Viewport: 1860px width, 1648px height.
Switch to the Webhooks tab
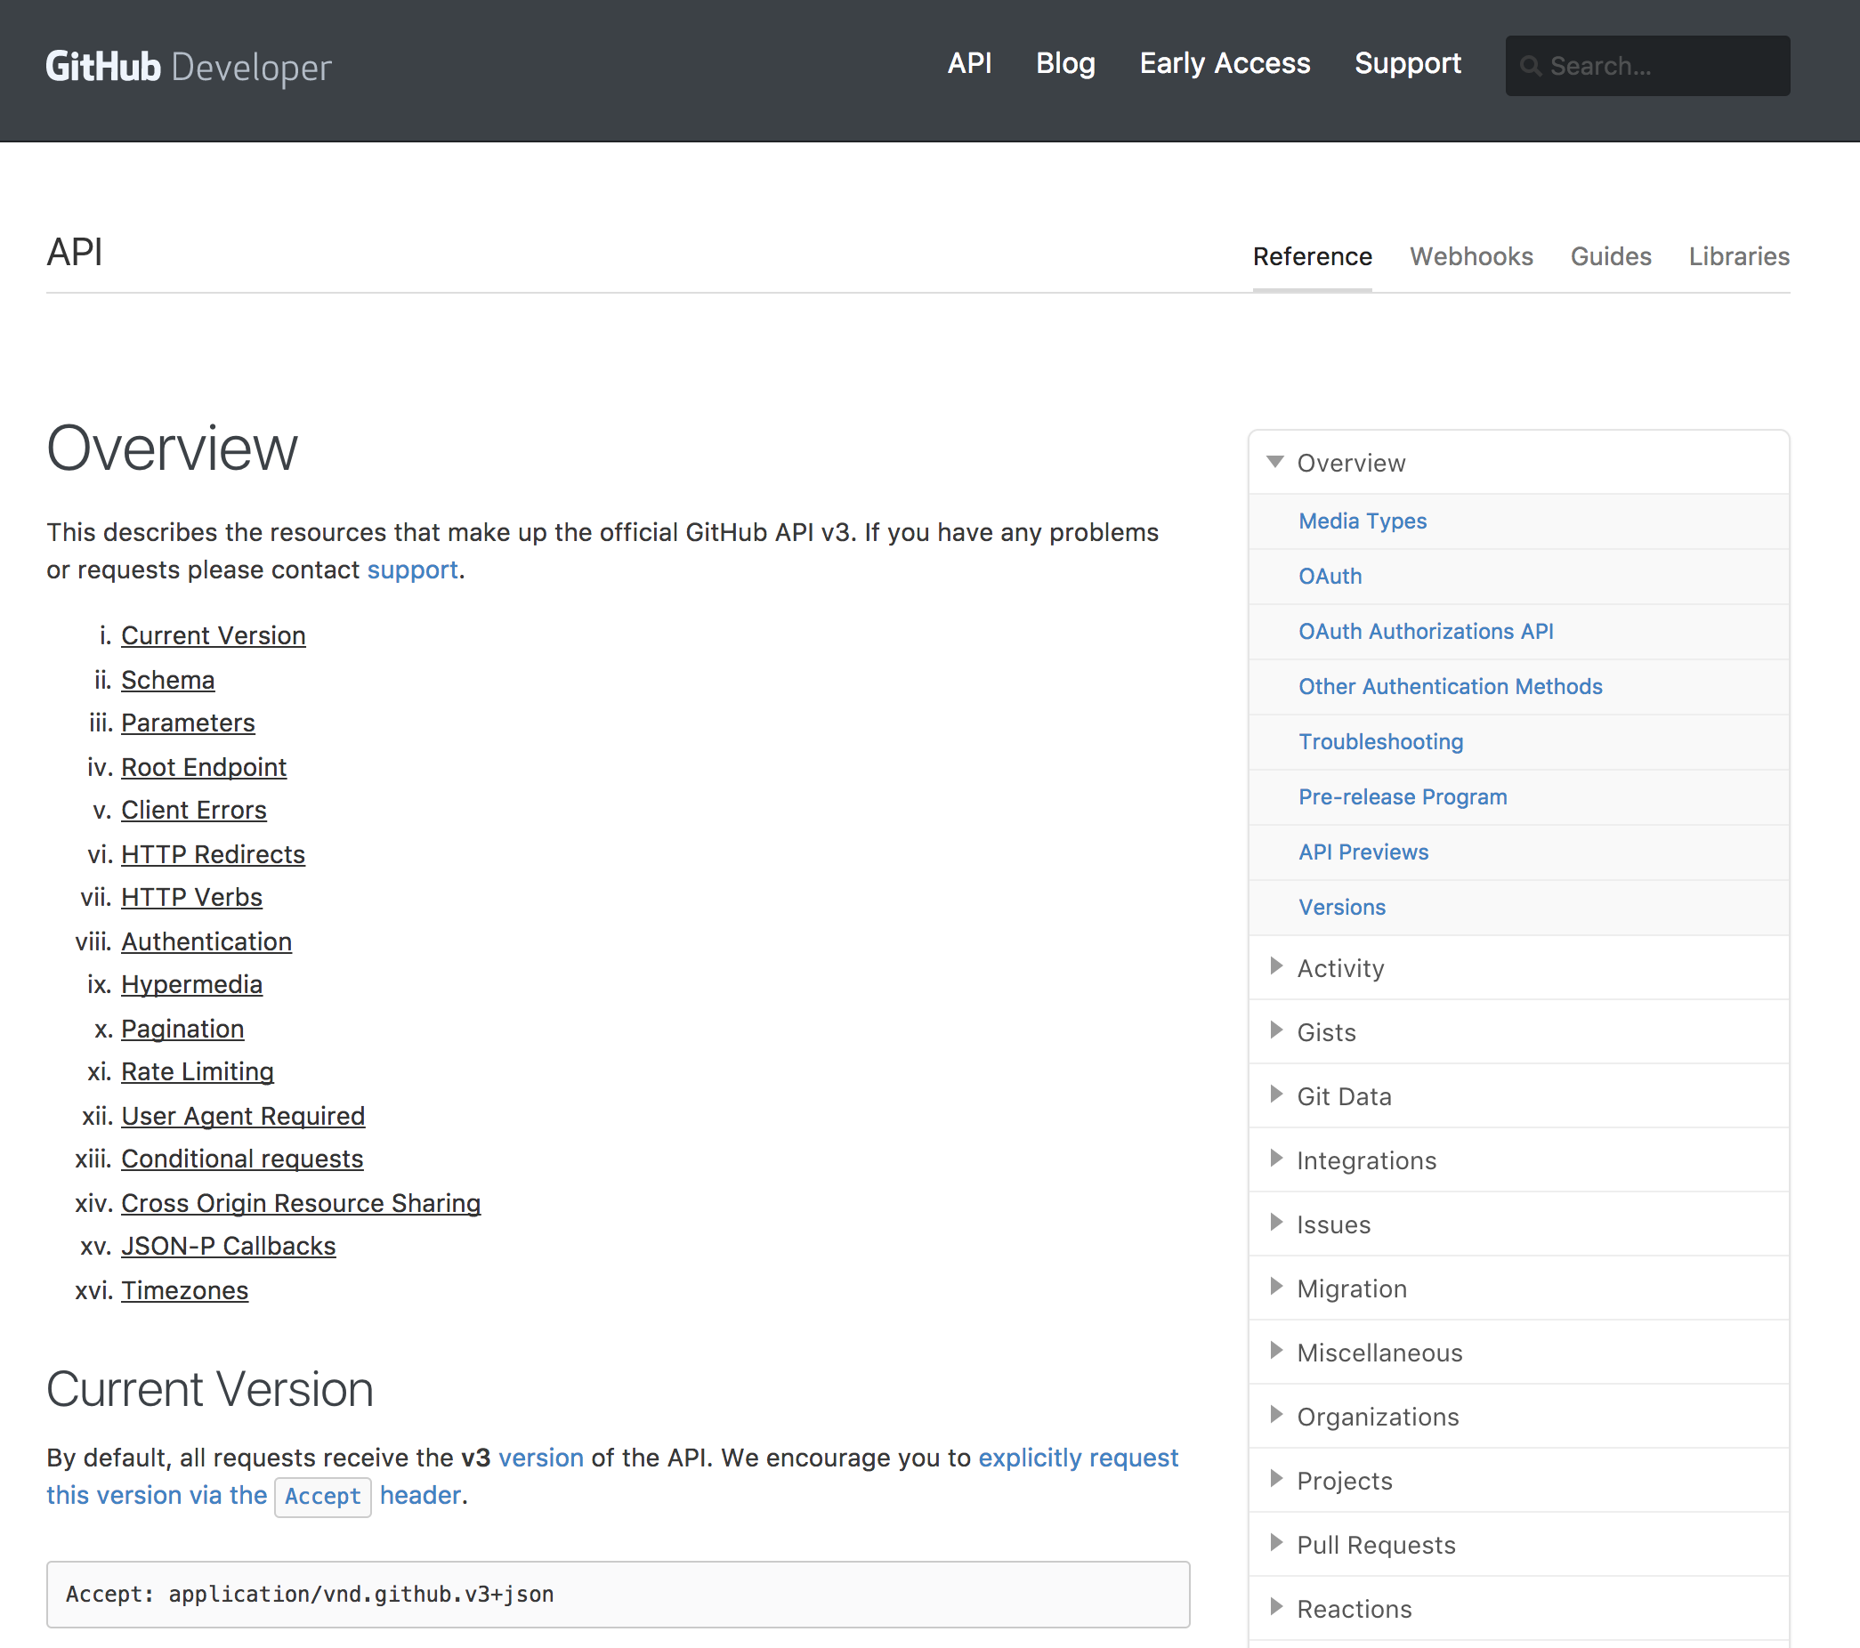point(1470,256)
